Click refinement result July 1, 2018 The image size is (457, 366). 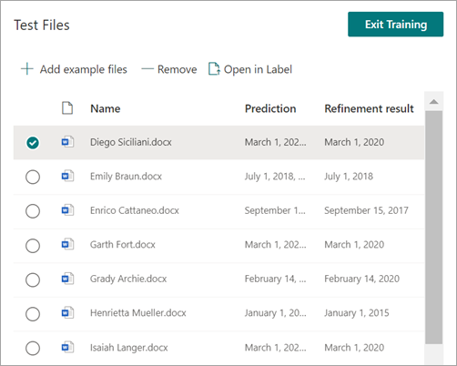tap(349, 177)
